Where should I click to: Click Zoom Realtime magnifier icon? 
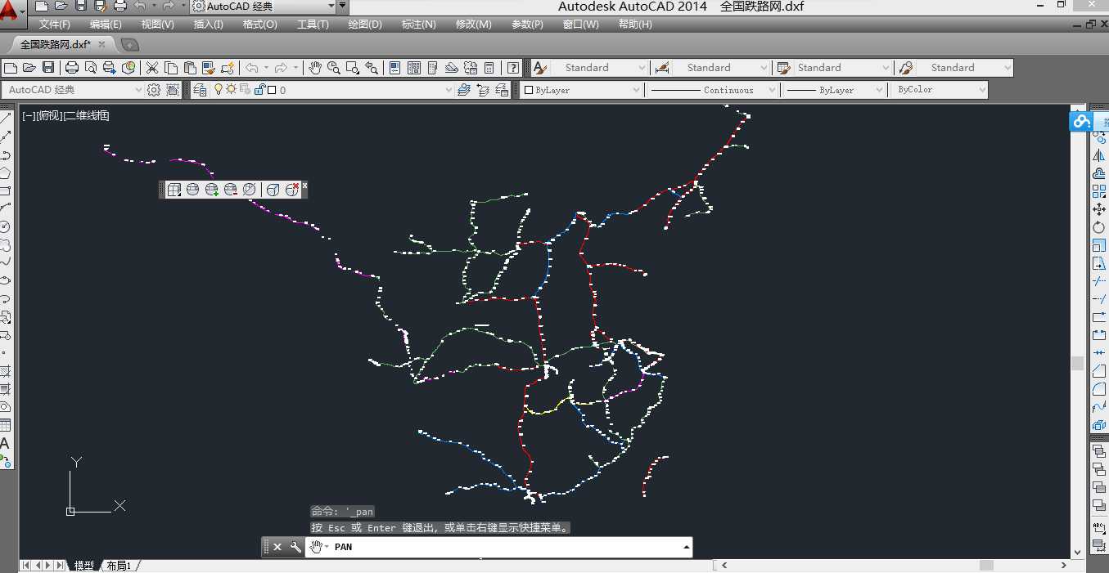[334, 68]
